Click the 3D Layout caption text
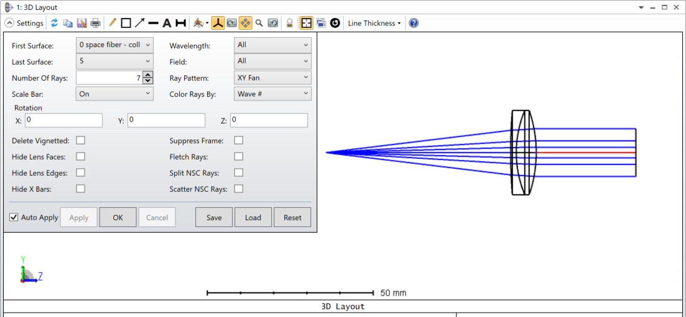Screen dimensions: 686x317 pos(343,306)
